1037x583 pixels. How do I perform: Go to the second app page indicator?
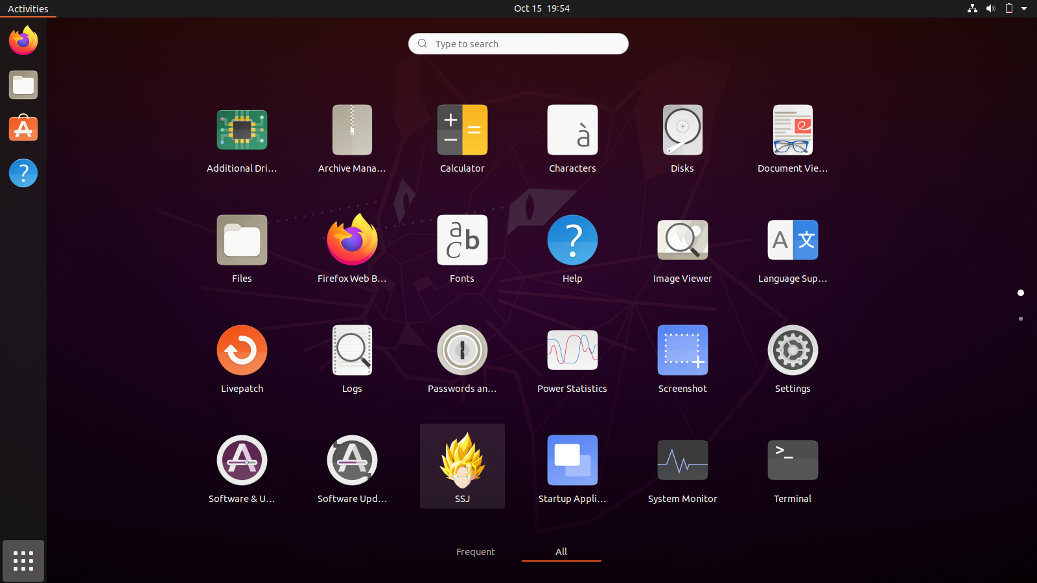click(x=1021, y=319)
